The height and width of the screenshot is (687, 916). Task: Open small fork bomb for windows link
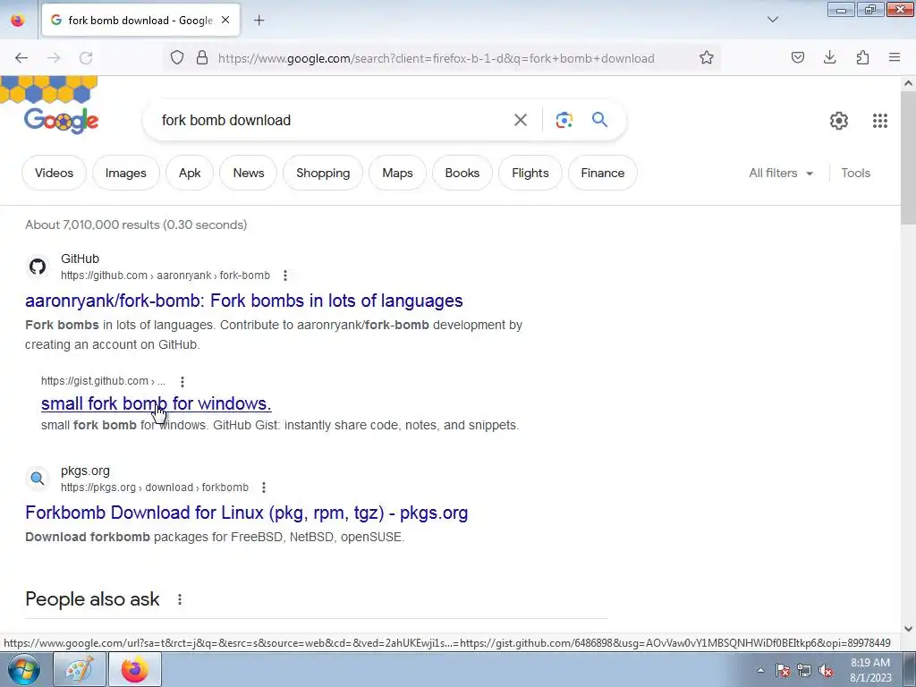tap(156, 403)
